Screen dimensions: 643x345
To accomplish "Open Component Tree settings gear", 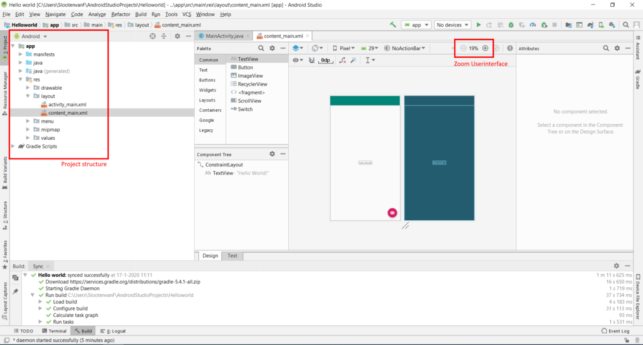I will (x=272, y=154).
